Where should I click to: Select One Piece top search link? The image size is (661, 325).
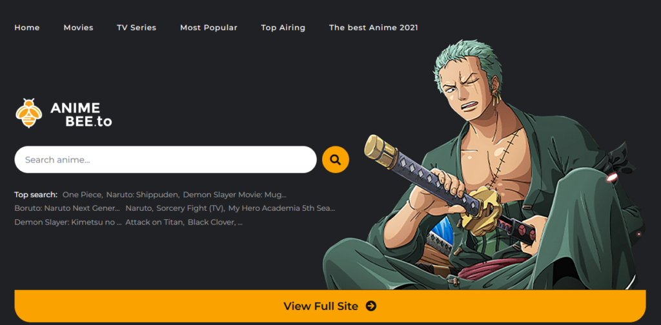(x=83, y=195)
